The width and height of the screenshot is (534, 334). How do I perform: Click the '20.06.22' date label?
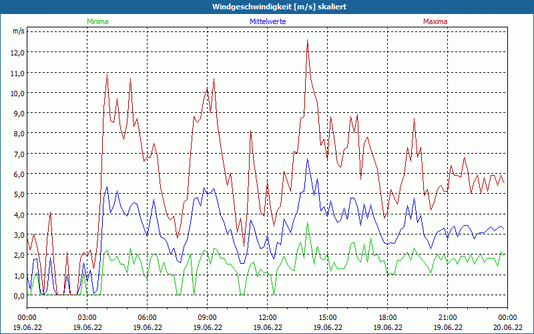pyautogui.click(x=507, y=327)
